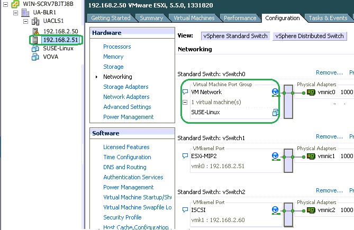
Task: Click the vmnic1 adapter icon
Action: tap(311, 157)
